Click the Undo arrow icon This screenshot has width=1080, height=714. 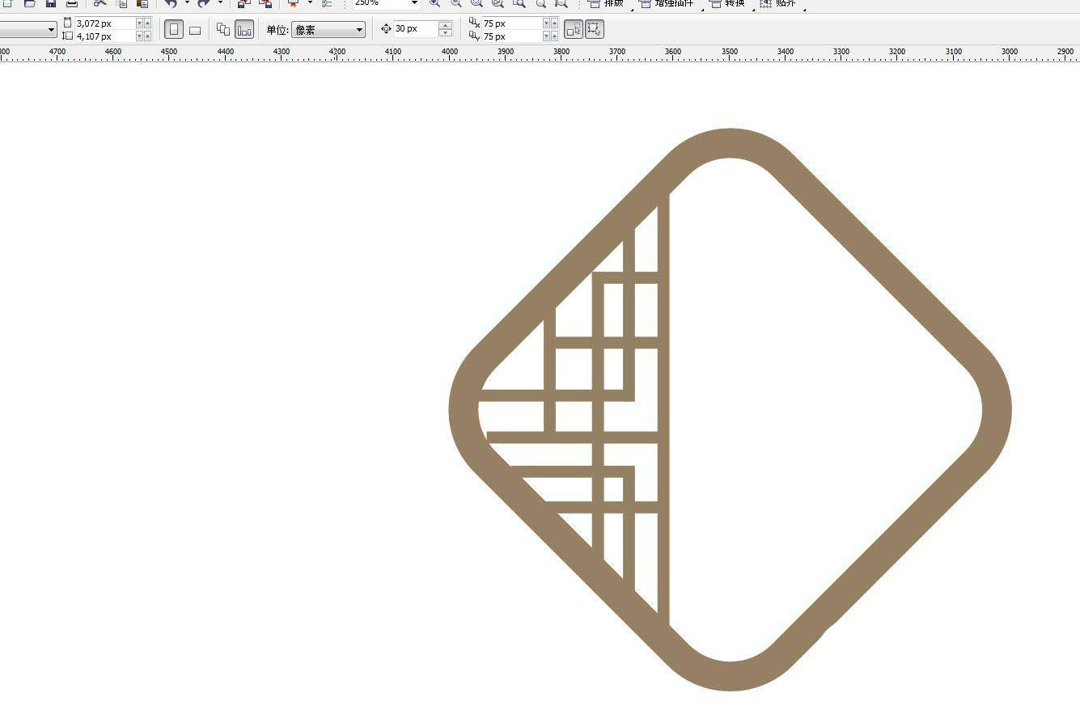(171, 3)
